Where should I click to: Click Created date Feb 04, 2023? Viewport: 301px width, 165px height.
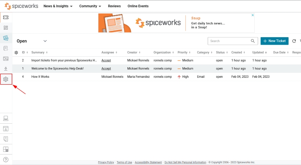pyautogui.click(x=240, y=77)
